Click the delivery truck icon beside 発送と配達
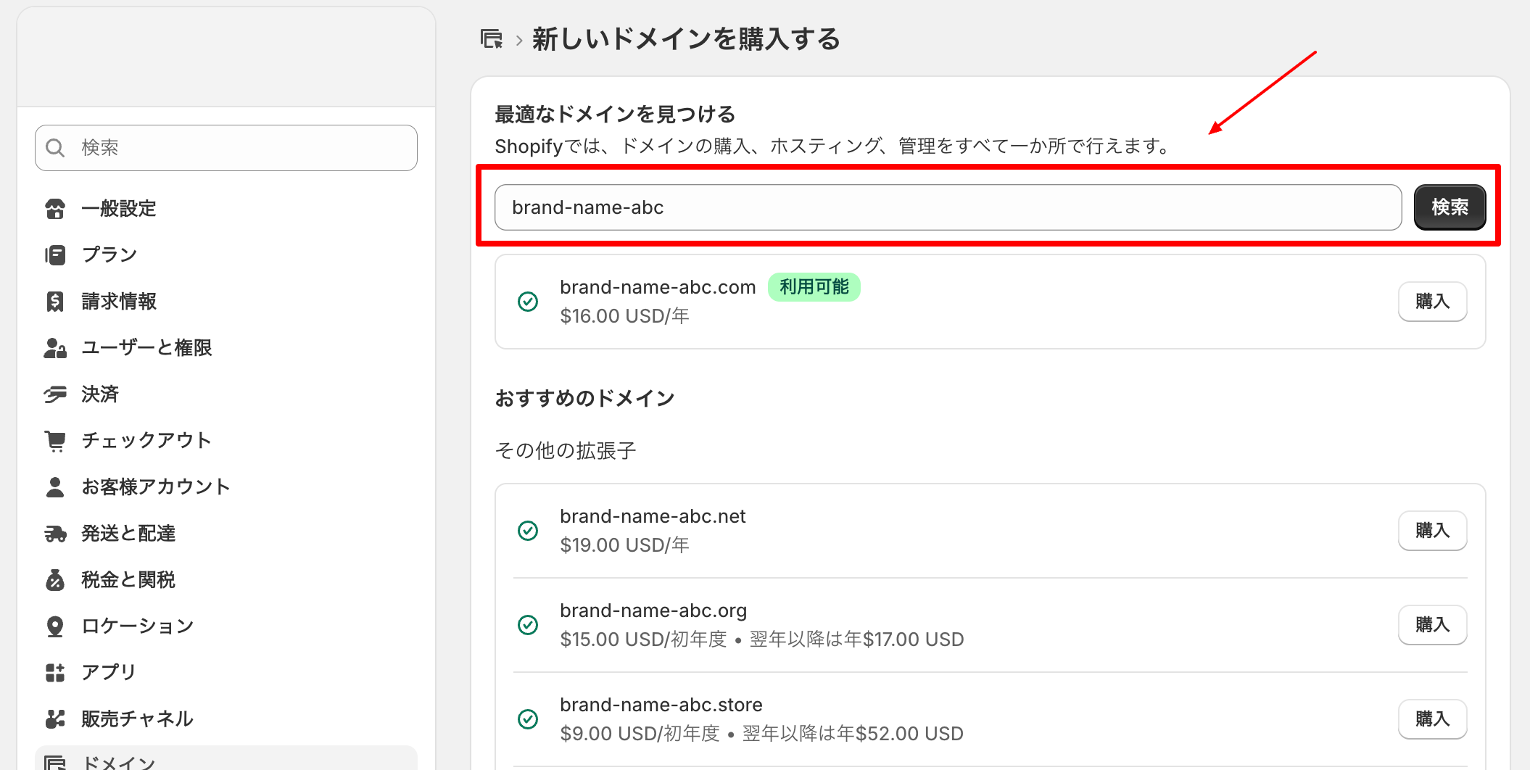 55,534
